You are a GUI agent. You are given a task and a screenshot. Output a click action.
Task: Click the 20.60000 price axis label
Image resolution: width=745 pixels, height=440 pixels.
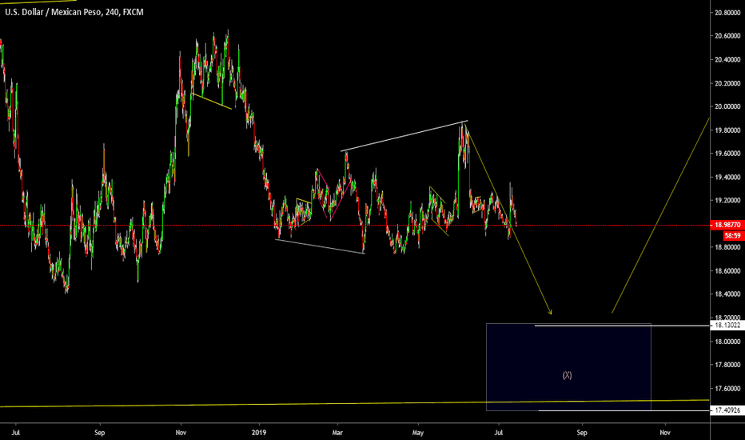click(x=727, y=36)
